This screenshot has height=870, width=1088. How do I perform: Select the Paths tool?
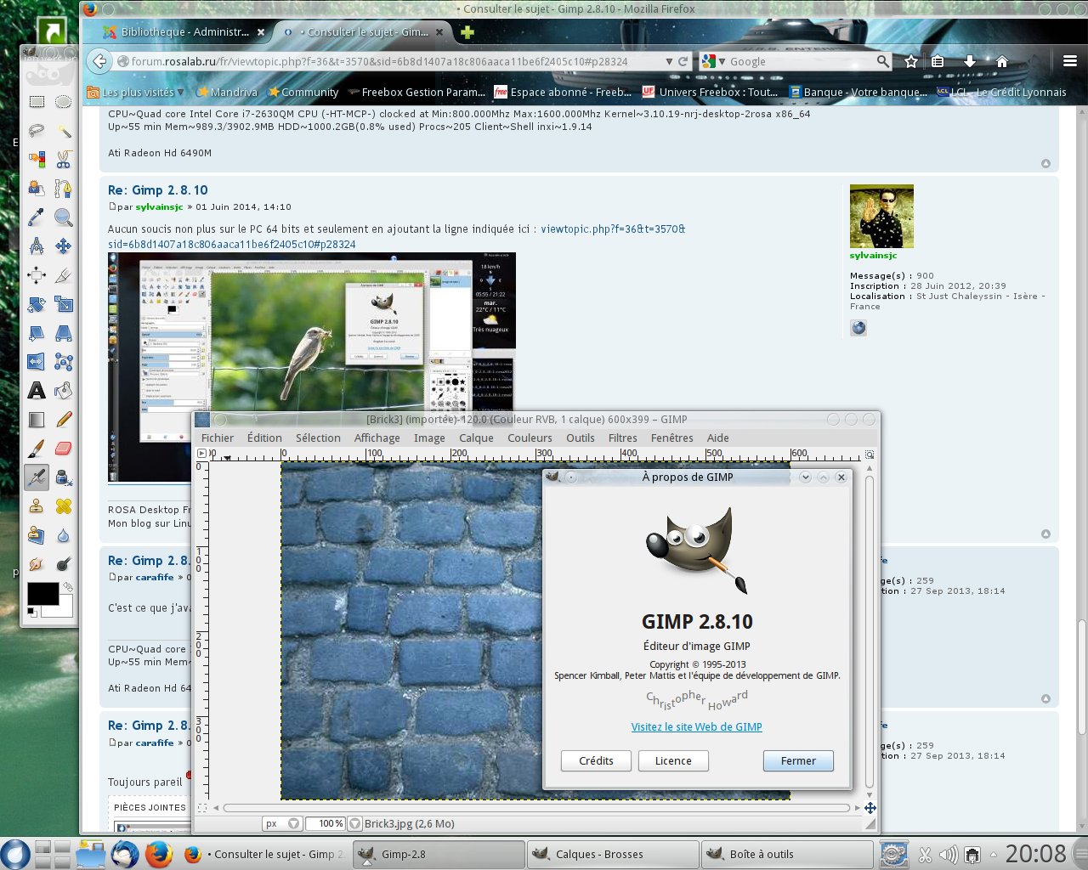pyautogui.click(x=64, y=189)
